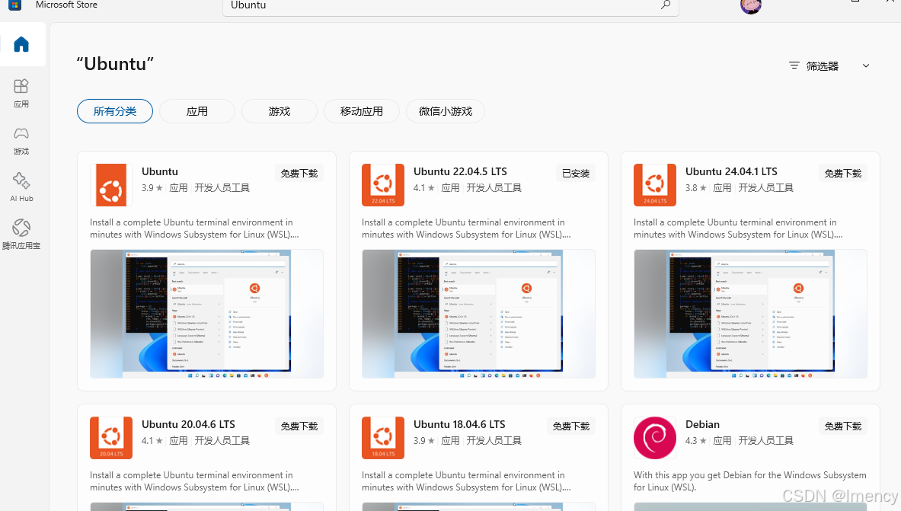Click 已安装 for Ubuntu 22.04.5 LTS

point(575,173)
